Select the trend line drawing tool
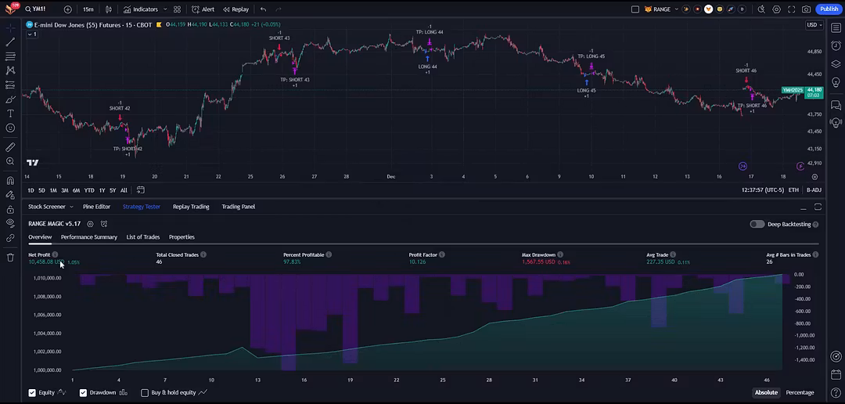 click(10, 41)
